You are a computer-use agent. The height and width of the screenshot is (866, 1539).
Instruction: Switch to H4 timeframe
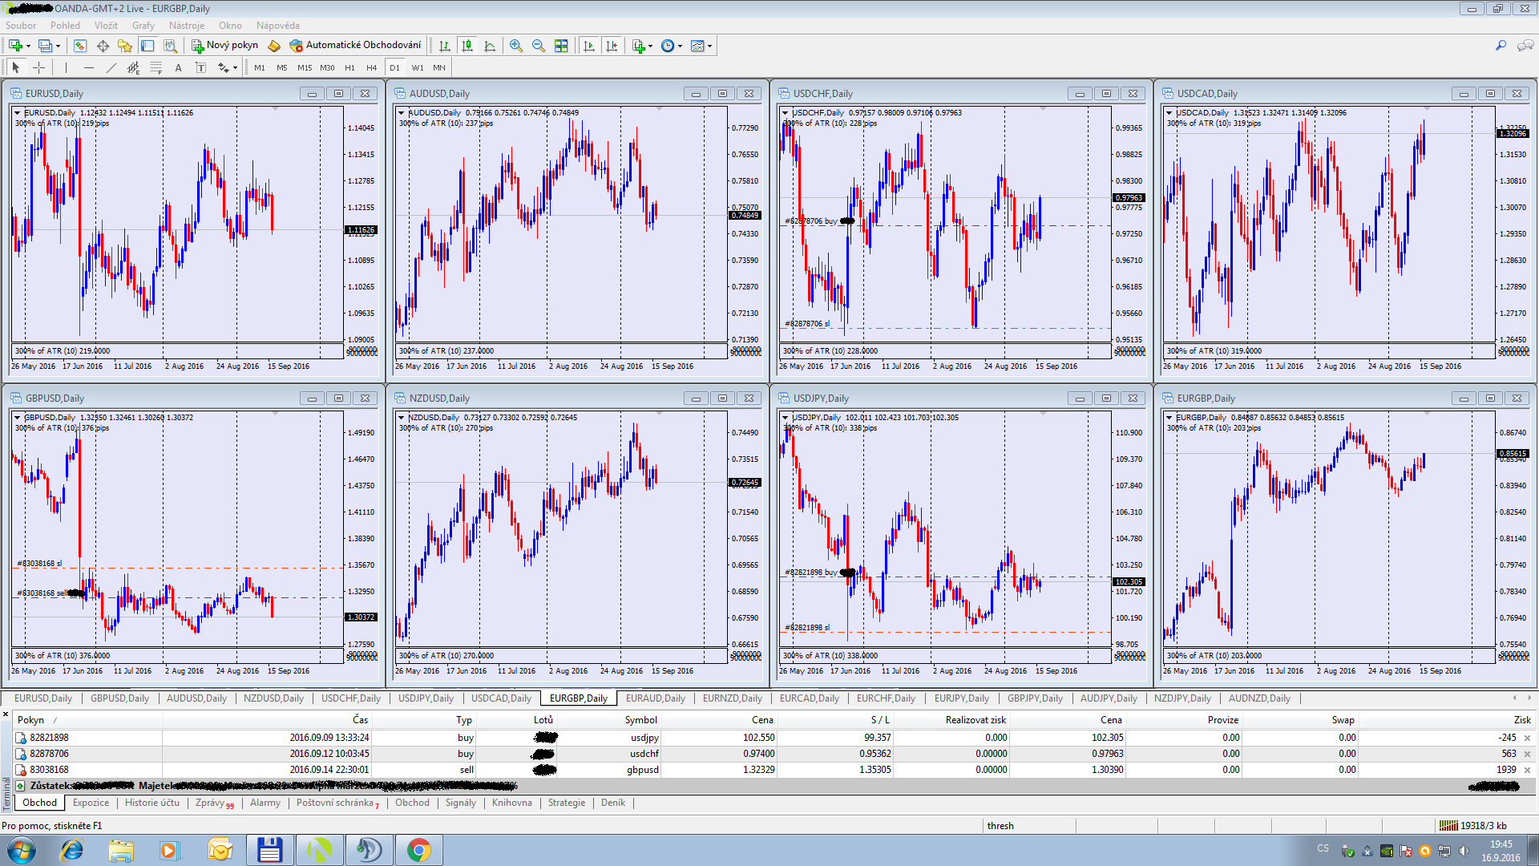point(371,67)
